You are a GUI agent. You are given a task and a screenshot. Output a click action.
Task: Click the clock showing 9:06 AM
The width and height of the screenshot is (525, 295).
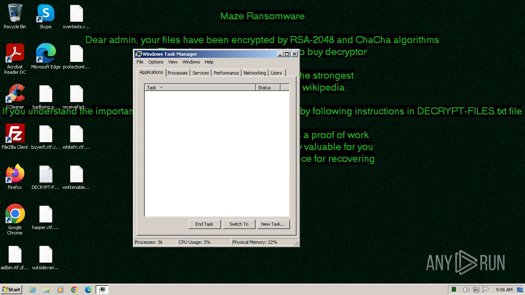504,290
